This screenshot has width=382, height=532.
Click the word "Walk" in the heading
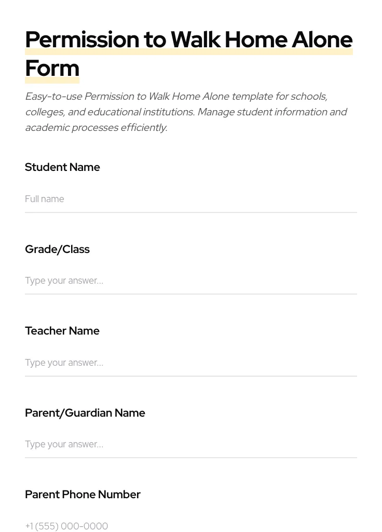pos(195,40)
